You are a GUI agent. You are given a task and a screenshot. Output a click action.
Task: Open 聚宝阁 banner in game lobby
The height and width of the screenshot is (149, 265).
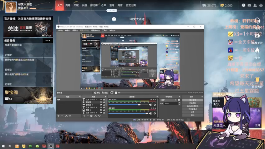(x=28, y=95)
